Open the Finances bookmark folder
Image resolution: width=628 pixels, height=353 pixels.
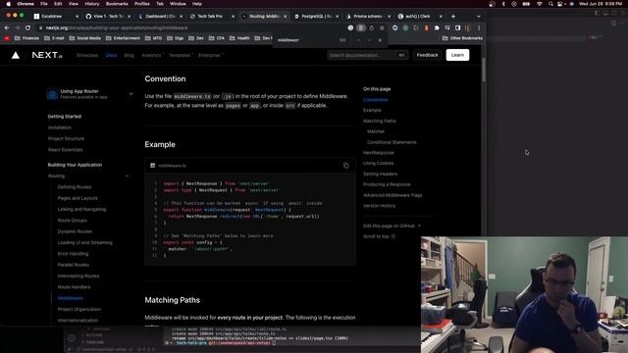click(x=26, y=38)
